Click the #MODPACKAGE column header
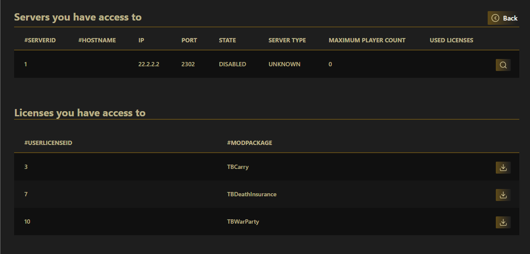 [250, 143]
